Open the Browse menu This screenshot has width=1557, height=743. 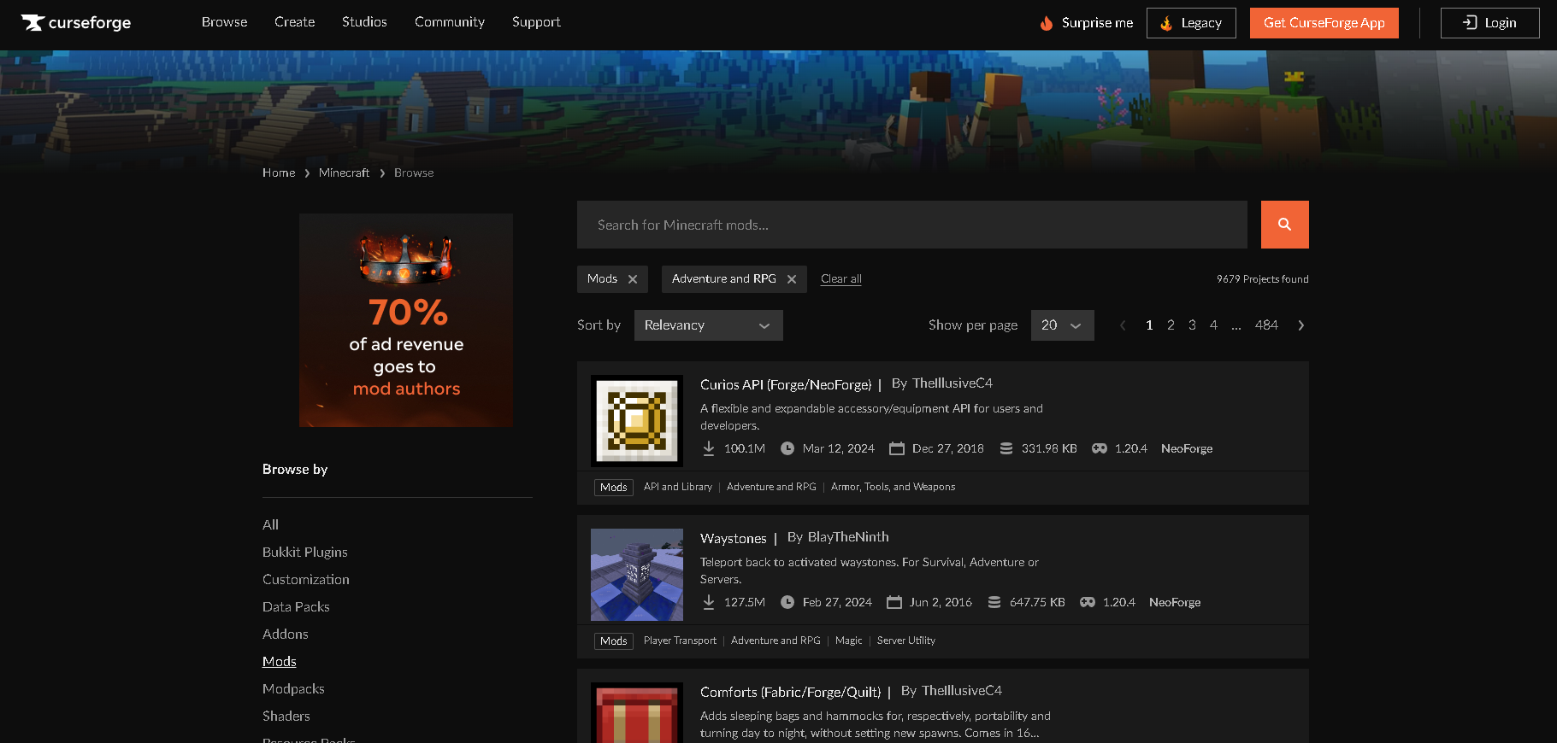[x=225, y=22]
